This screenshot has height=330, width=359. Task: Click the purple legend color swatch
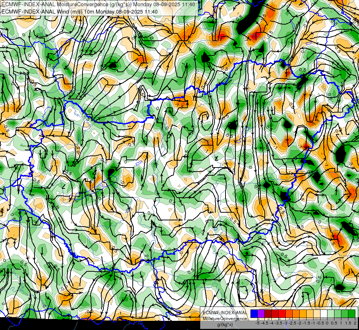pos(261,313)
